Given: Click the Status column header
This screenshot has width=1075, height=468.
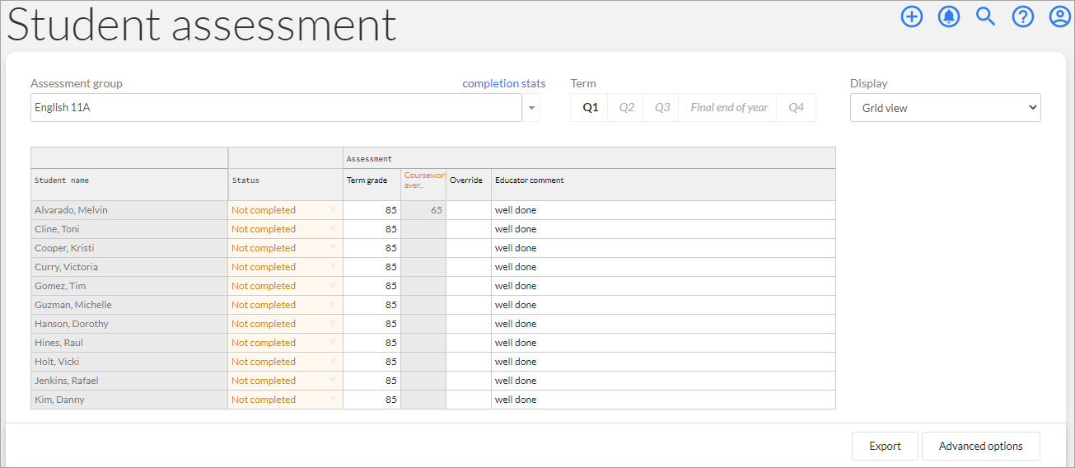Looking at the screenshot, I should pos(285,185).
